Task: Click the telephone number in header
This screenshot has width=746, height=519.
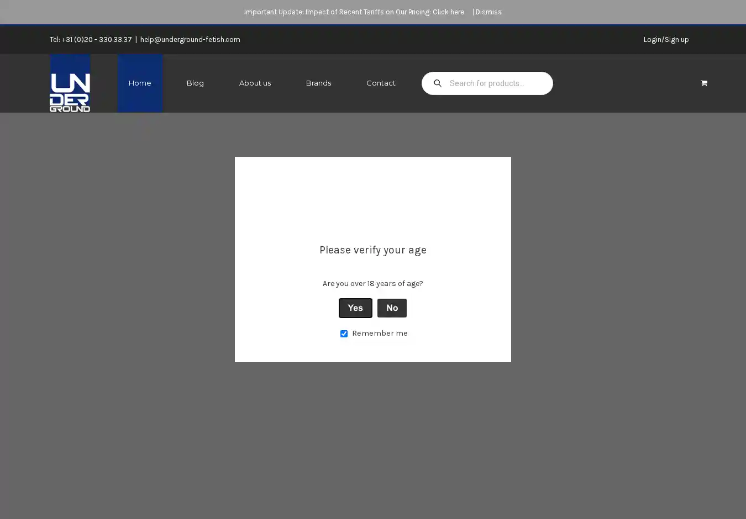Action: pos(96,40)
